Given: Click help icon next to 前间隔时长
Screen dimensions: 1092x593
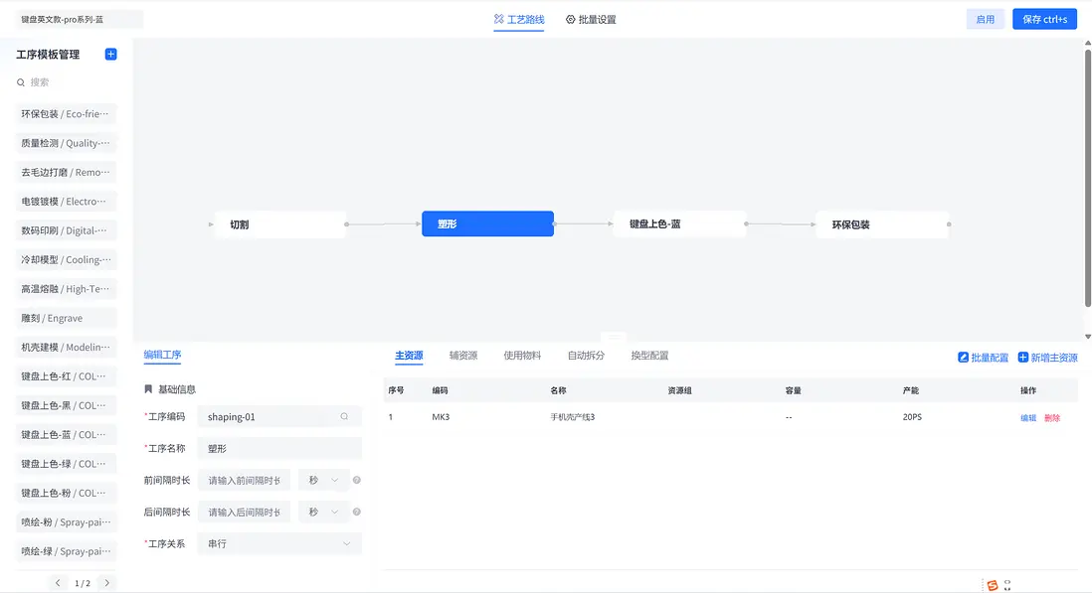Looking at the screenshot, I should (x=357, y=480).
